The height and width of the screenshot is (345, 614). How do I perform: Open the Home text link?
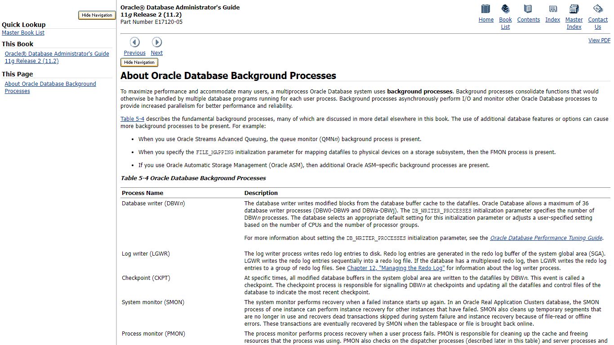(x=486, y=20)
